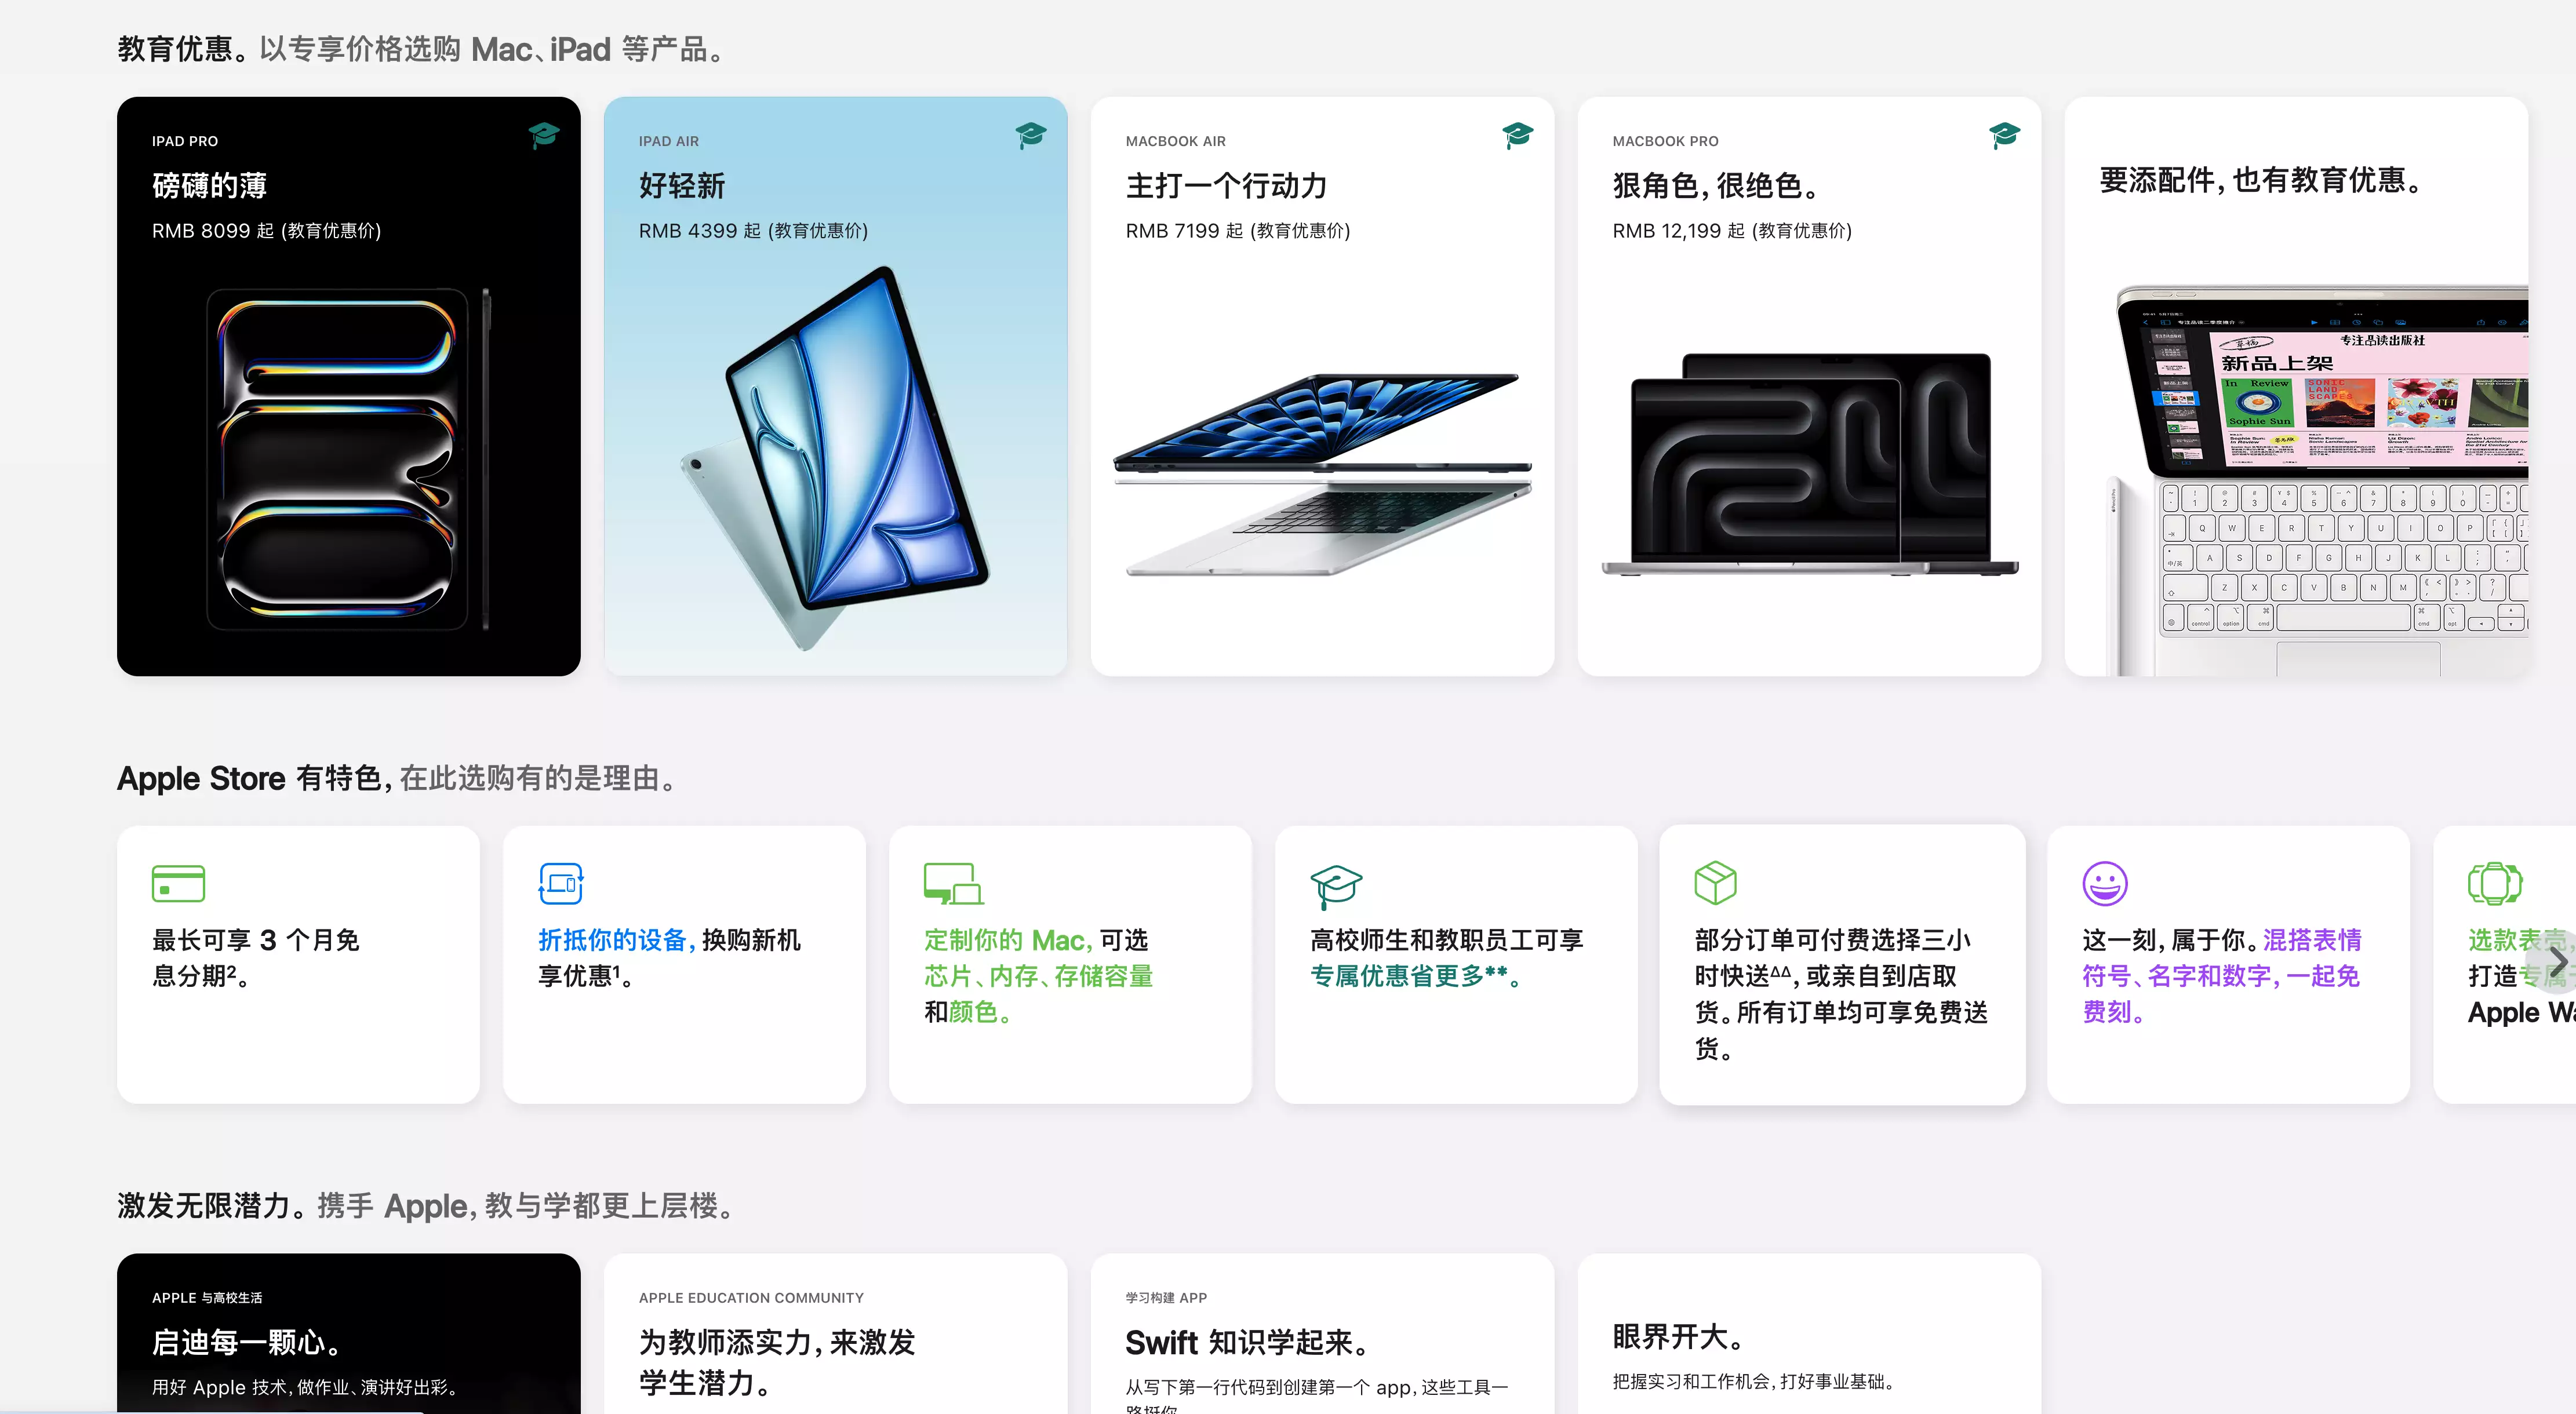The height and width of the screenshot is (1414, 2576).
Task: Open the 要添配件 accessories education card
Action: point(2296,386)
